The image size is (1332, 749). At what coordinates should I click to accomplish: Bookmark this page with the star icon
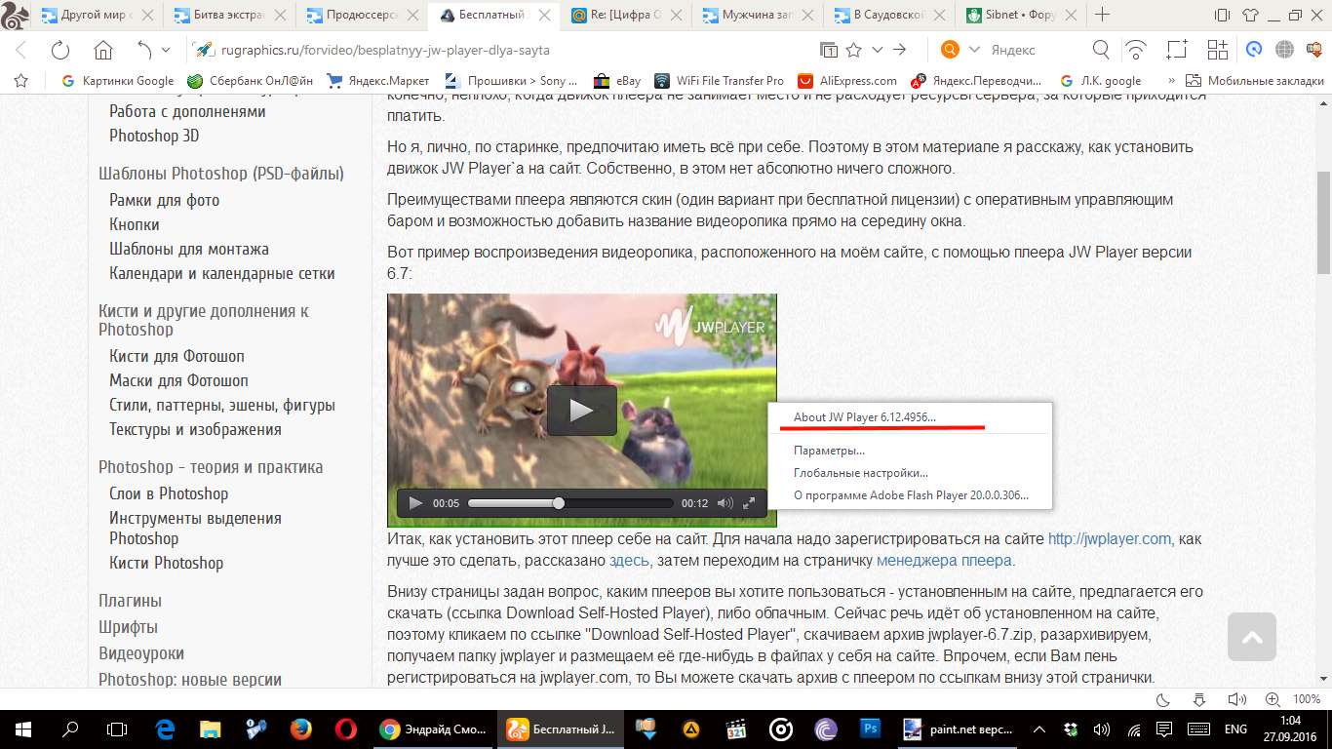pos(854,50)
